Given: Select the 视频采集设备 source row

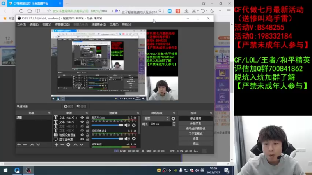Looking at the screenshot, I should (66, 135).
